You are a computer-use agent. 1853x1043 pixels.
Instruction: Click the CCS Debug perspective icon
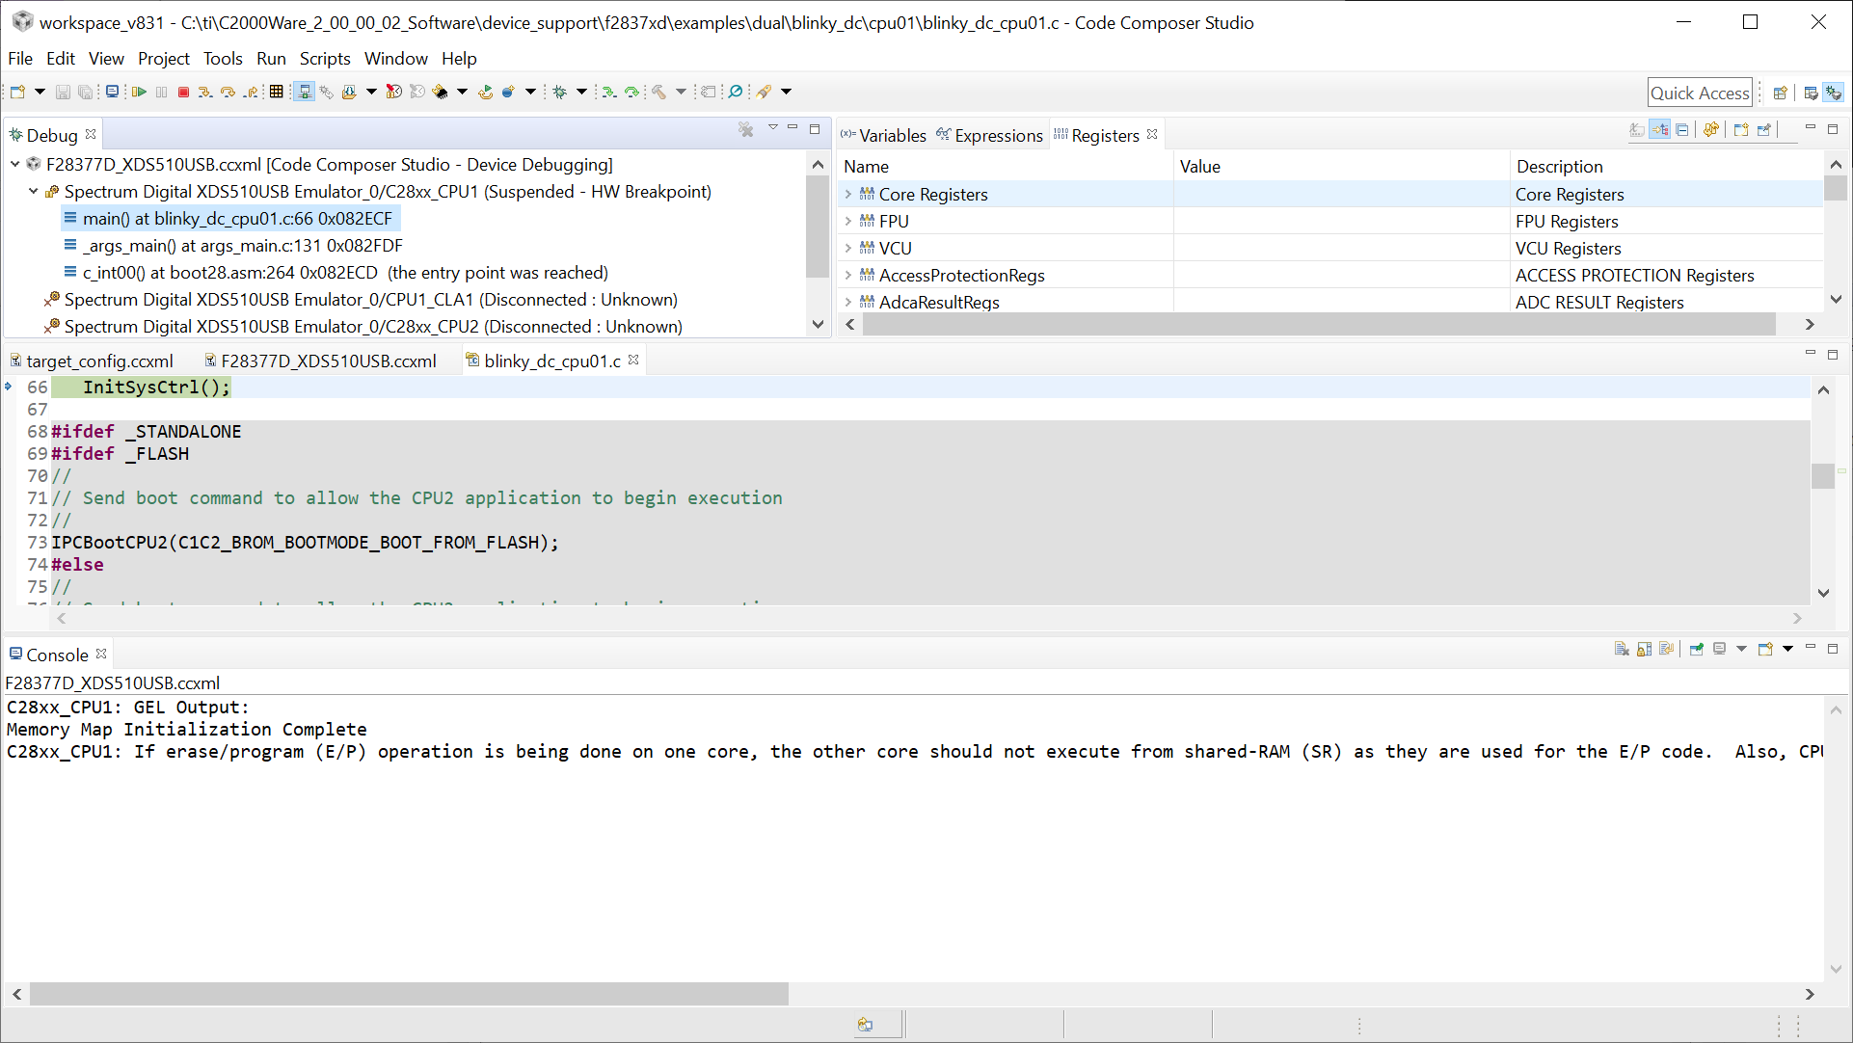[1833, 93]
